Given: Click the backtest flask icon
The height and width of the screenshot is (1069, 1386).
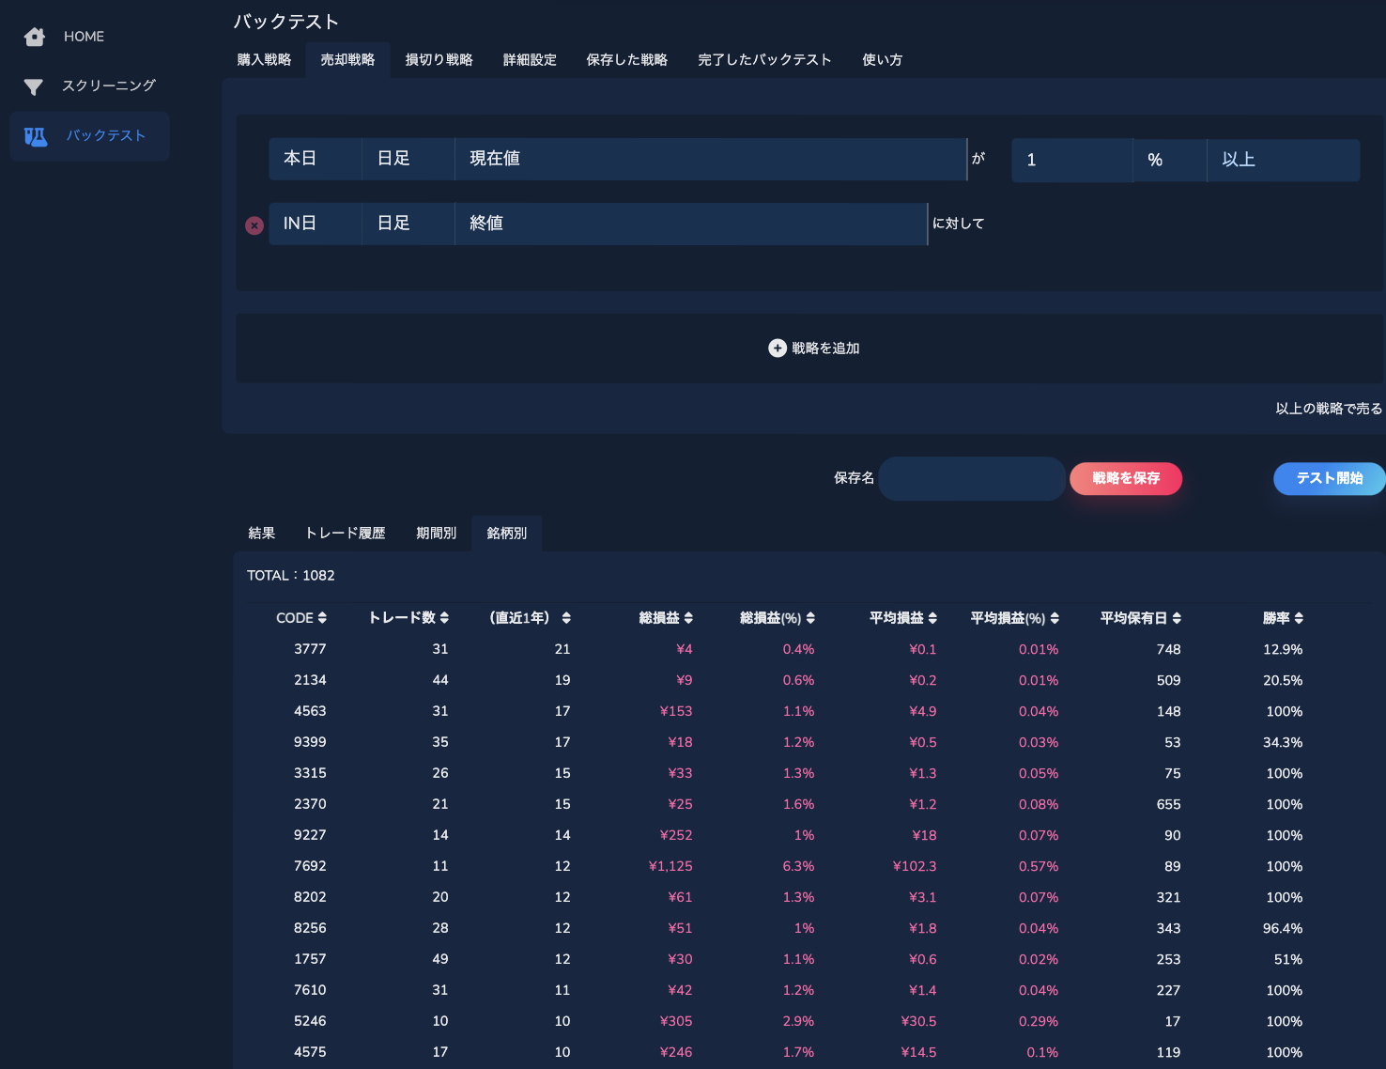Looking at the screenshot, I should click(x=36, y=136).
